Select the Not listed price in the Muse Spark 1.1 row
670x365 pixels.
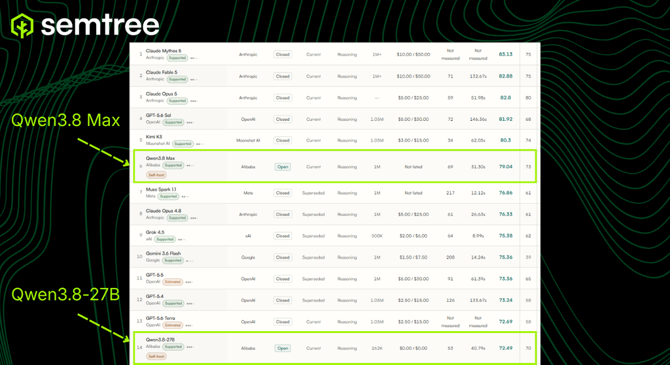tap(414, 193)
